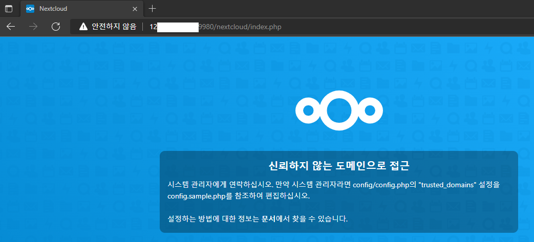Select the Nextcloud browser tab
The height and width of the screenshot is (242, 534).
tap(82, 9)
